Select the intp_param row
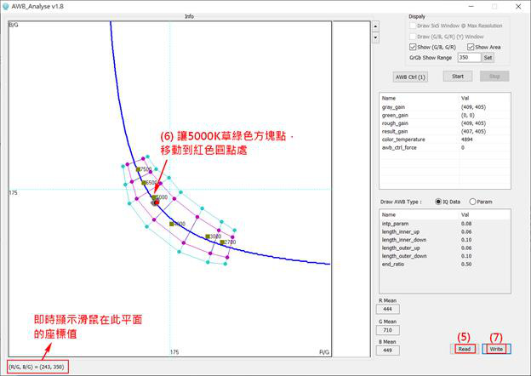This screenshot has height=376, width=531. 445,224
